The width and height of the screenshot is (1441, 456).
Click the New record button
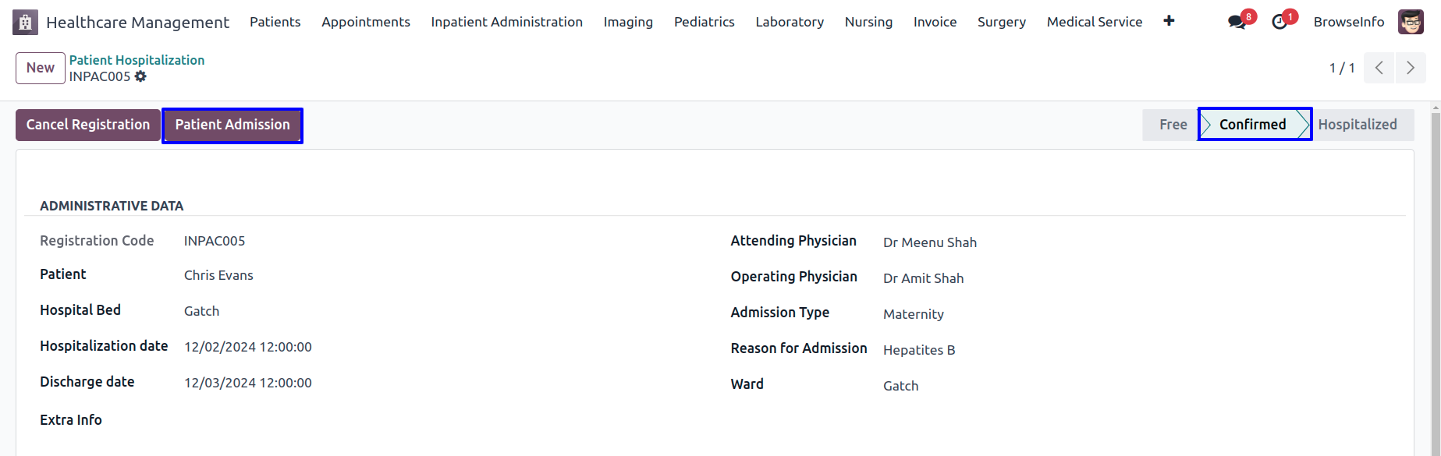(41, 68)
